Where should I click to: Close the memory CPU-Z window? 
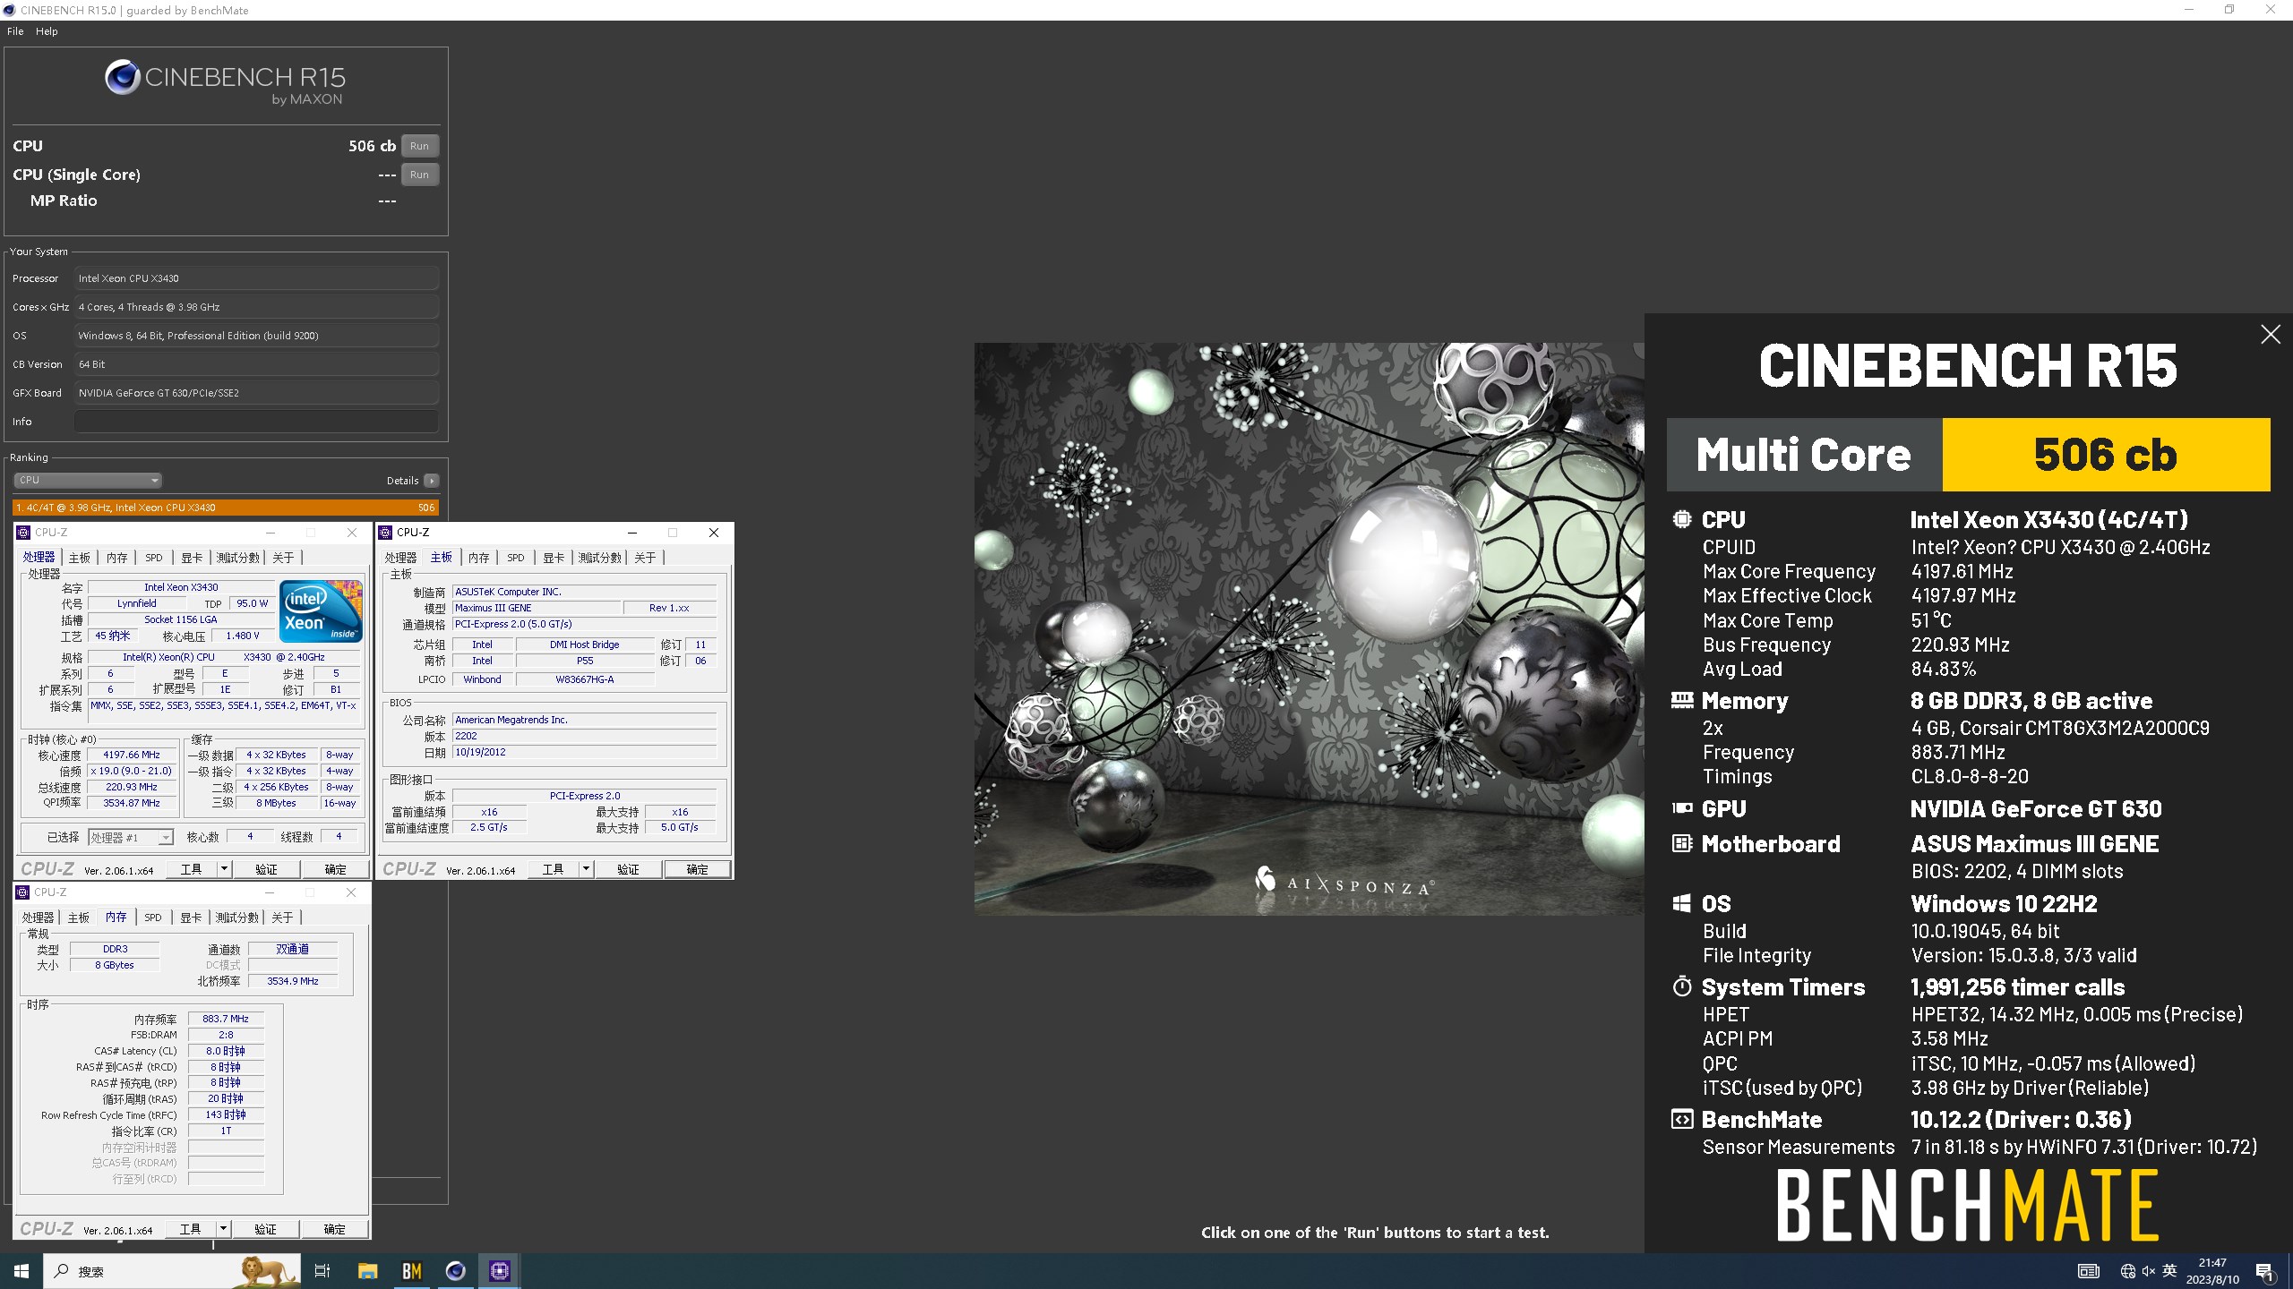click(x=351, y=892)
